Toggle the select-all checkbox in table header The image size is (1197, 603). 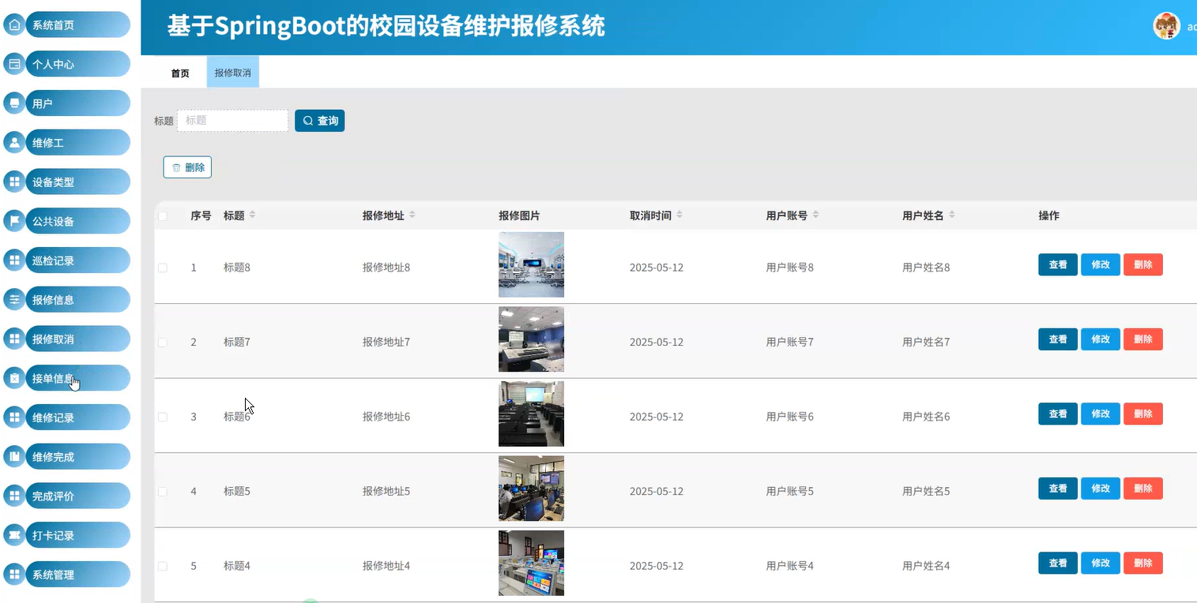click(x=163, y=215)
